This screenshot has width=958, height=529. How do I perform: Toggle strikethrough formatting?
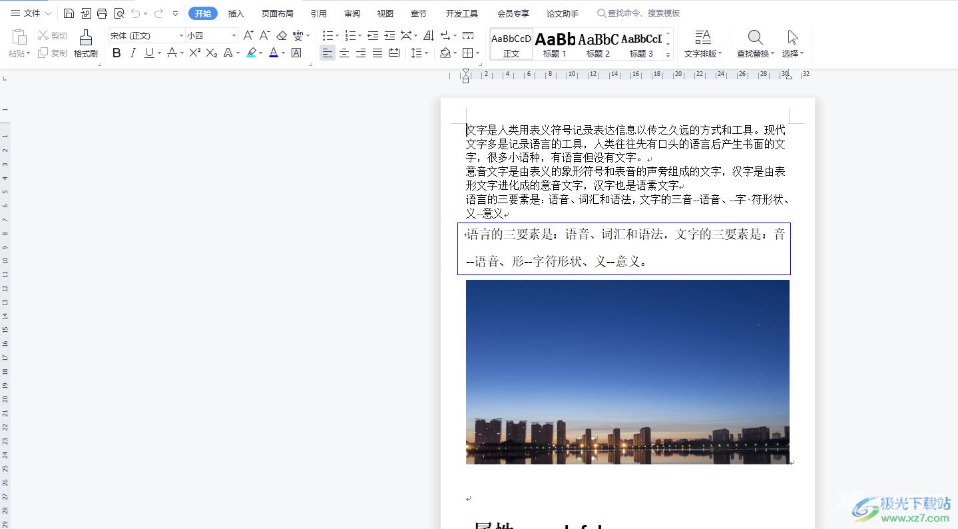point(172,53)
